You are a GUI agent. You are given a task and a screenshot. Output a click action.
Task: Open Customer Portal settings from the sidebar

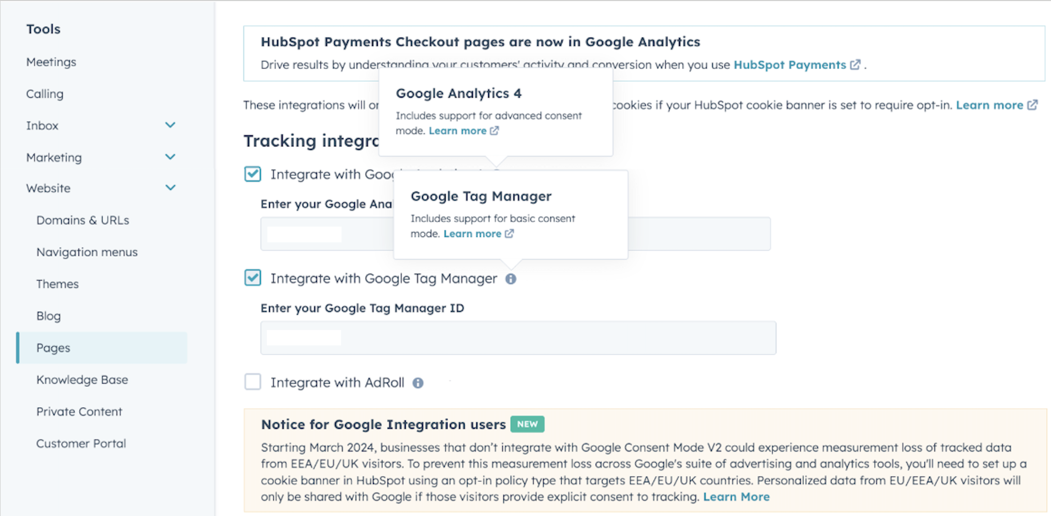pyautogui.click(x=81, y=443)
